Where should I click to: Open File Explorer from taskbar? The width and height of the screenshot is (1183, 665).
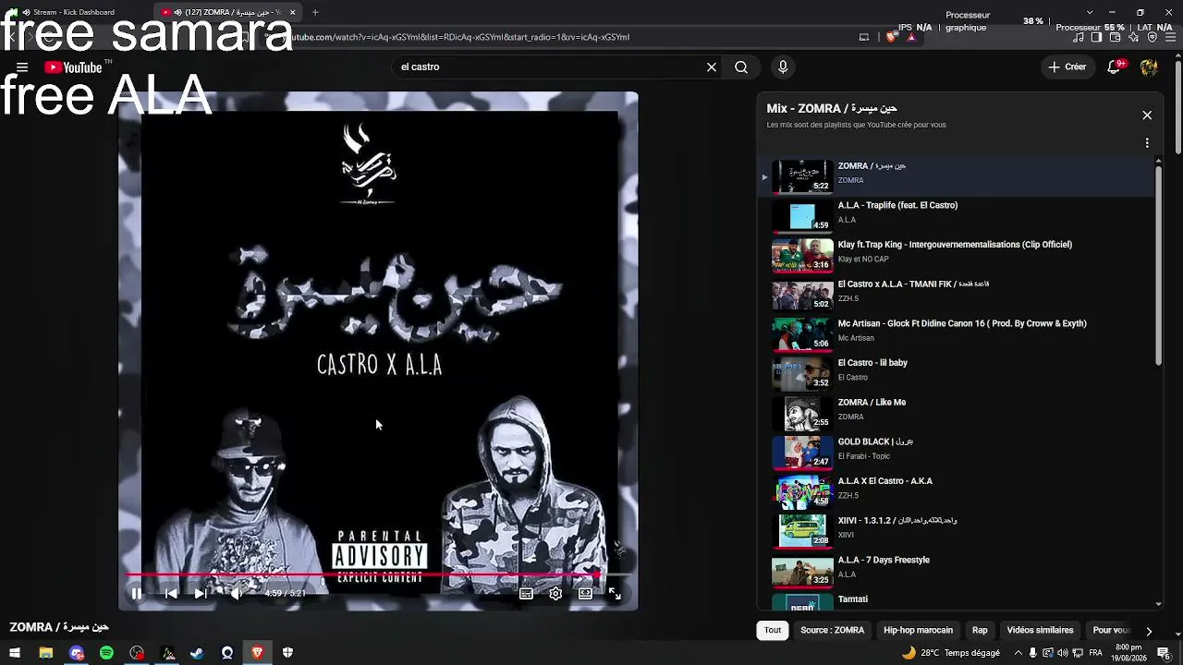tap(45, 653)
